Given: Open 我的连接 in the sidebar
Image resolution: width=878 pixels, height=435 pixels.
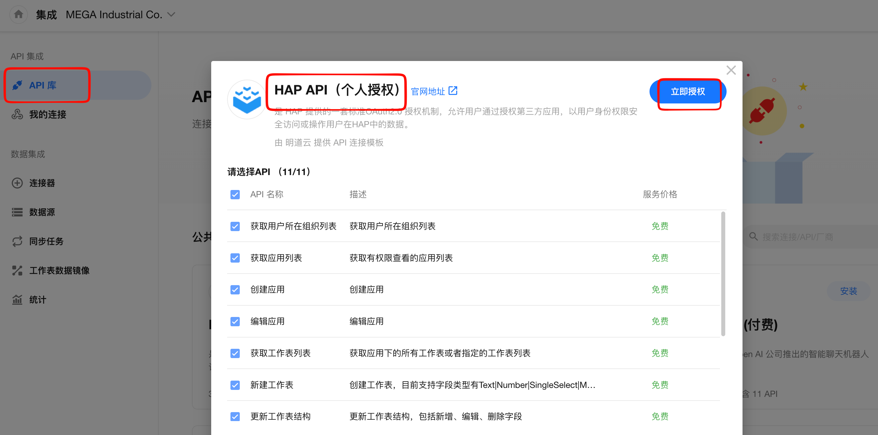Looking at the screenshot, I should pyautogui.click(x=47, y=114).
